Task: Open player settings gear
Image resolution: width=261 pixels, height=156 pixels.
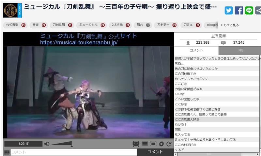Action: click(x=161, y=144)
